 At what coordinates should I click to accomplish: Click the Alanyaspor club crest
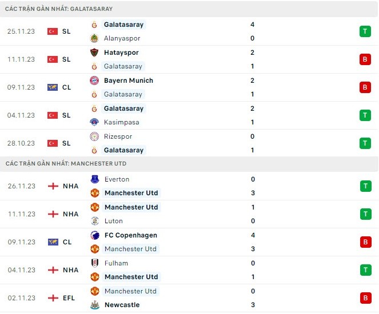click(x=95, y=38)
